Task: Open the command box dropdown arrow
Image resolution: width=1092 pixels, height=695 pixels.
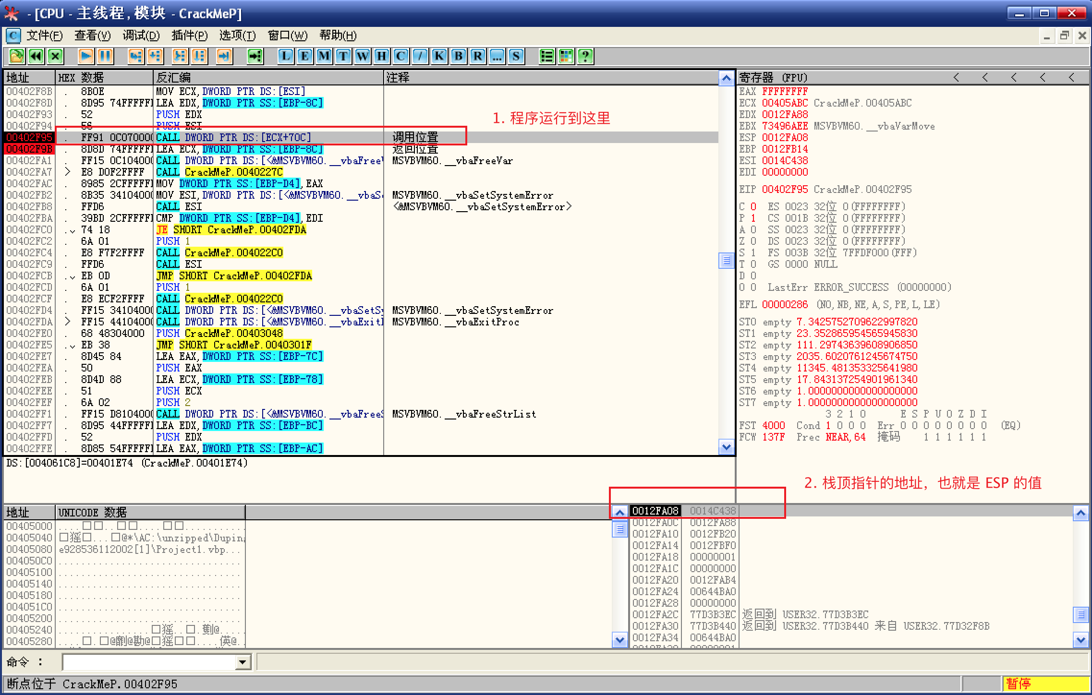Action: (243, 663)
